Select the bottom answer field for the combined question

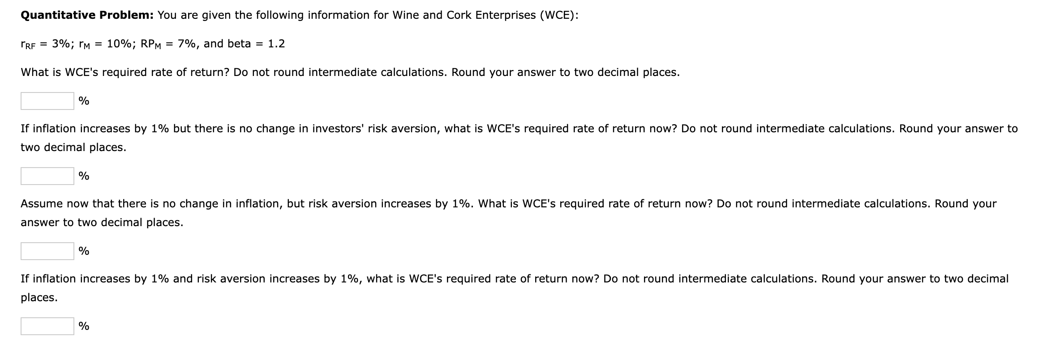pos(47,327)
